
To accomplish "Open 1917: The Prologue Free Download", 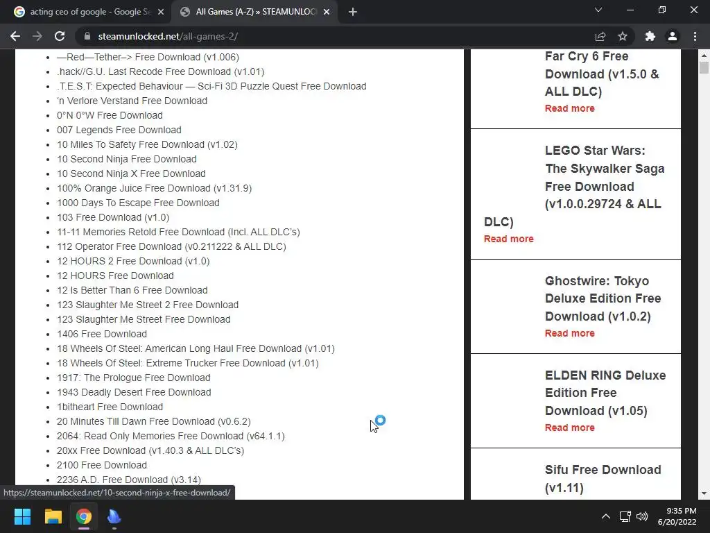I will click(x=134, y=378).
